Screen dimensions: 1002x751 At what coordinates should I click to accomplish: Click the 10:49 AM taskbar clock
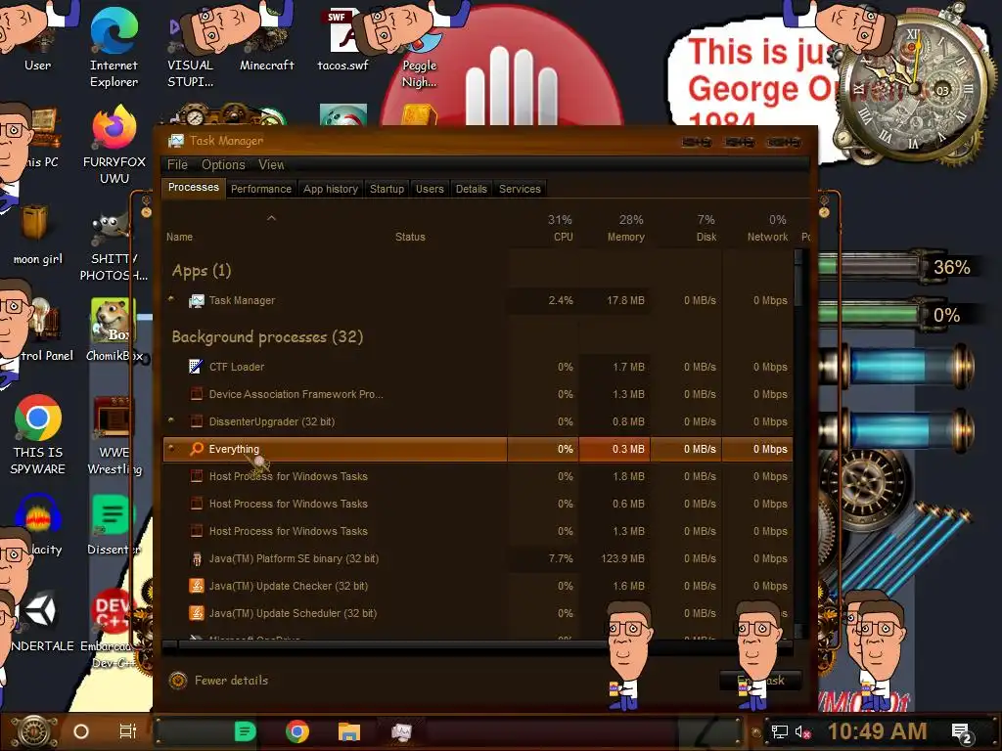[x=878, y=731]
